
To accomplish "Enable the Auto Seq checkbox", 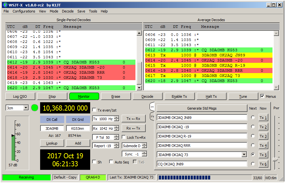I will pos(111,162).
